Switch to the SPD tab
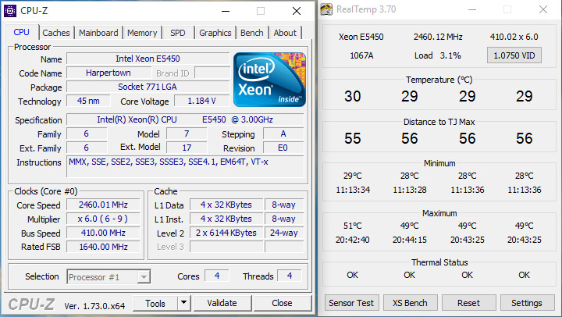Screen dimensions: 562x317 pos(178,33)
